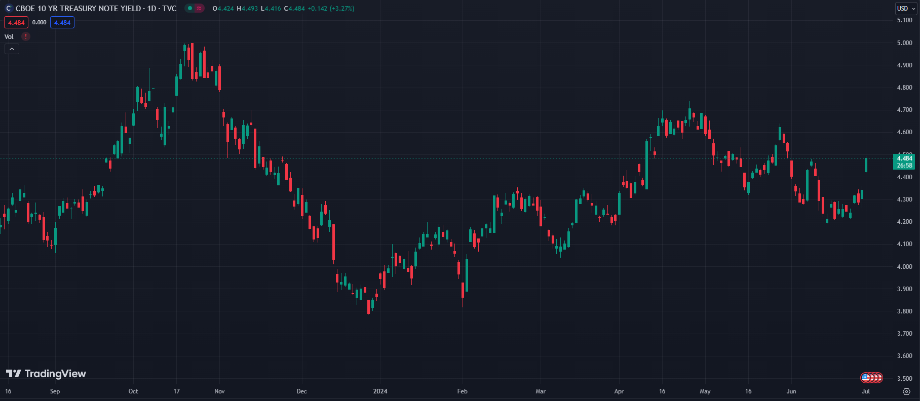Click the symbol logo icon beside CBOE title
920x401 pixels.
9,9
